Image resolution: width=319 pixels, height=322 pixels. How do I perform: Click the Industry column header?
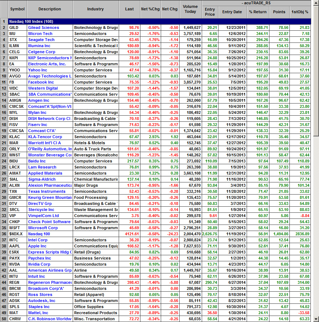click(96, 9)
